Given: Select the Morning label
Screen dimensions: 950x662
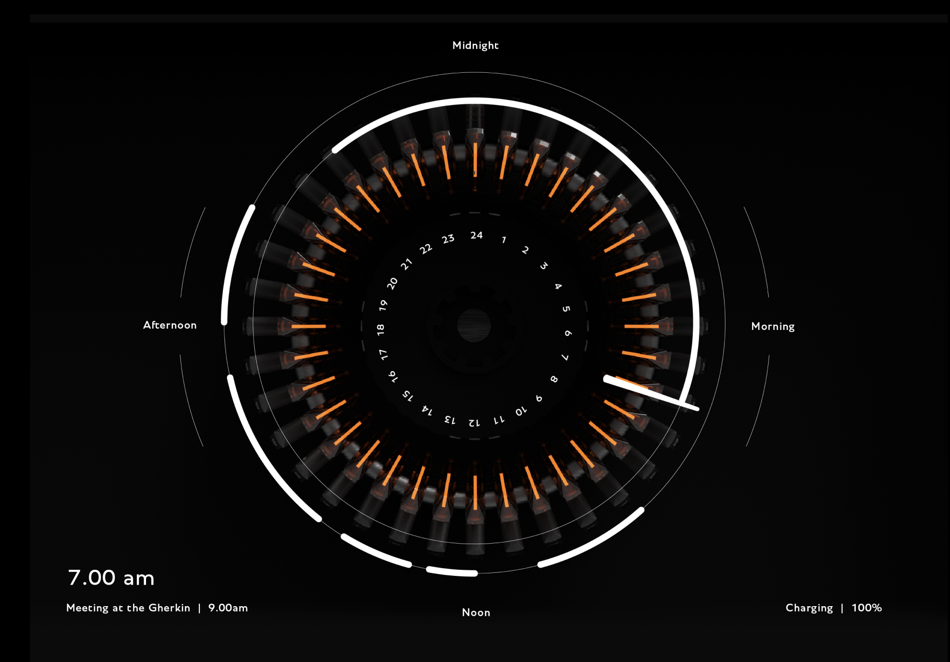Looking at the screenshot, I should click(772, 326).
